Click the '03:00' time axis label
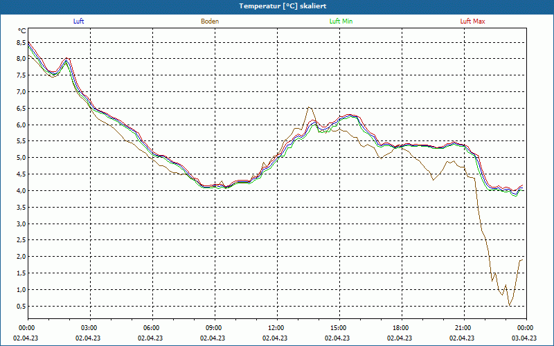The image size is (554, 346). [90, 328]
